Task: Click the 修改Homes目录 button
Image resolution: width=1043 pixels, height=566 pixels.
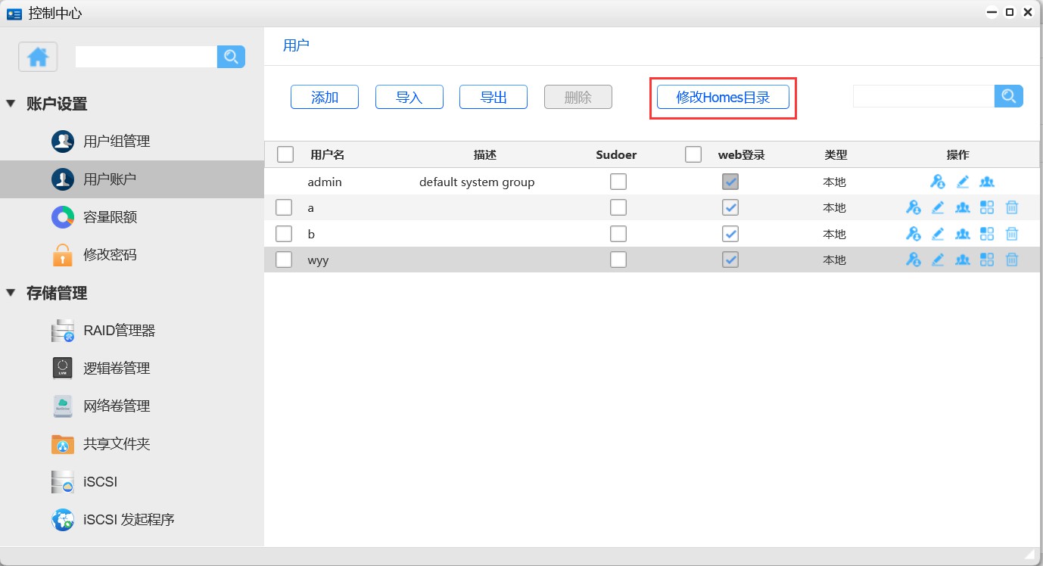Action: (723, 97)
